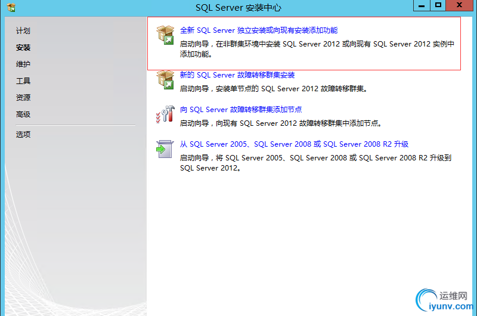
Task: Click the standalone SQL Server installation box icon
Action: click(165, 35)
